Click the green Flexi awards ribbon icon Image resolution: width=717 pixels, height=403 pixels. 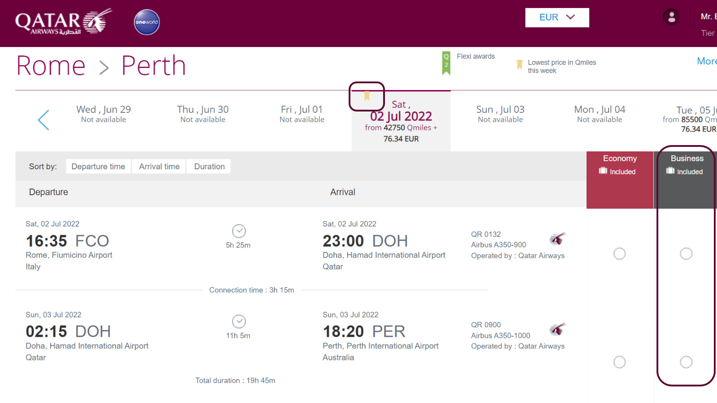pos(446,63)
